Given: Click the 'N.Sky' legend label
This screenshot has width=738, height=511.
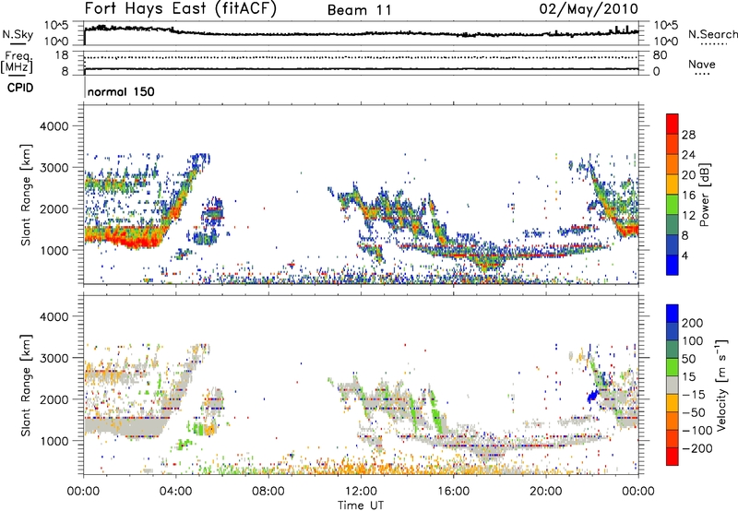Looking at the screenshot, I should pyautogui.click(x=18, y=34).
